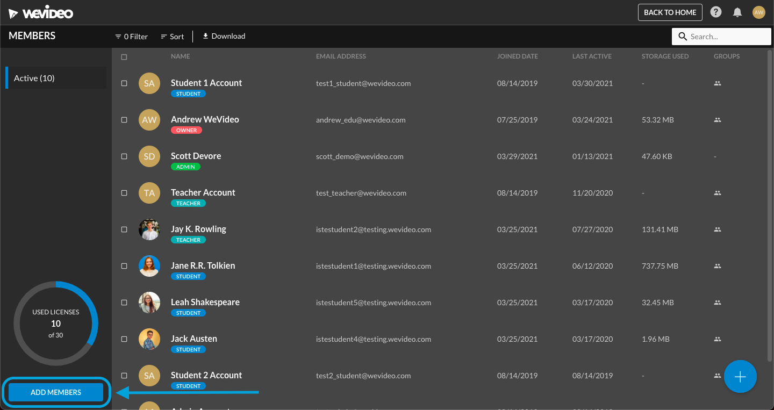
Task: Select Leah Shakespeare checkbox
Action: (124, 303)
